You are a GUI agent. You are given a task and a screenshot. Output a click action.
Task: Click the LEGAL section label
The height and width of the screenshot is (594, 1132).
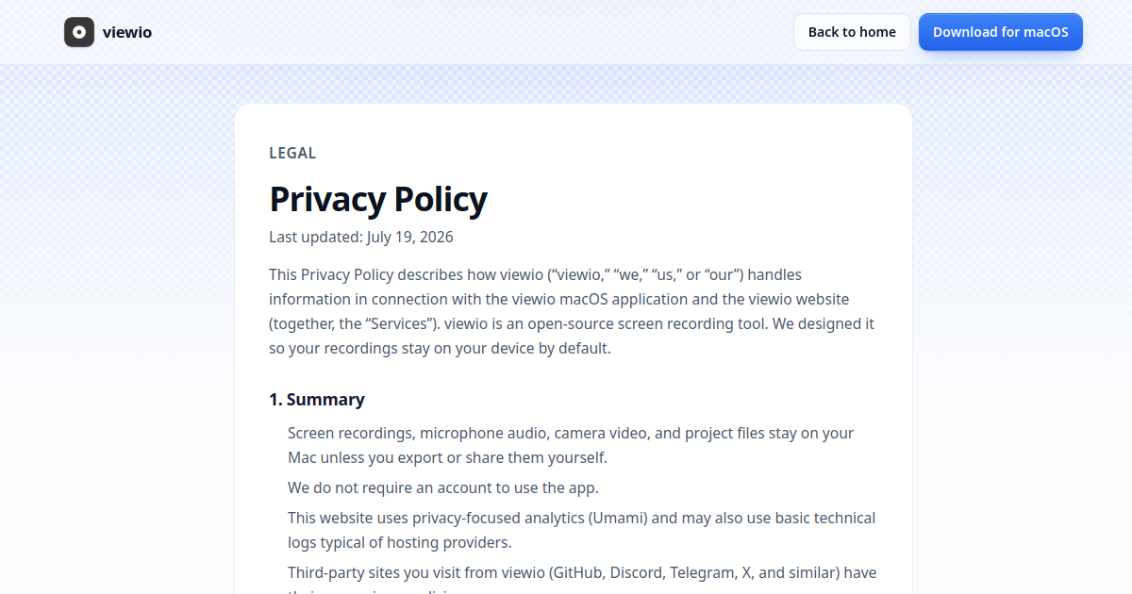point(292,153)
